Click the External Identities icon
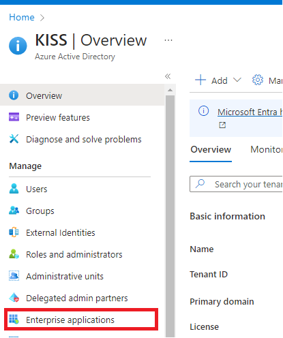Image resolution: width=283 pixels, height=338 pixels. tap(14, 232)
